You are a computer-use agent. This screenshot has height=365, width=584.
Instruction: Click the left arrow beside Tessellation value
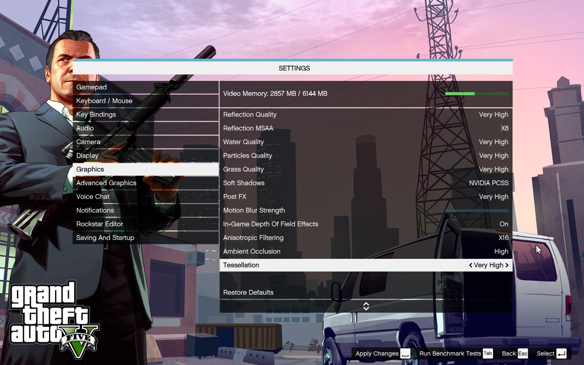coord(471,265)
